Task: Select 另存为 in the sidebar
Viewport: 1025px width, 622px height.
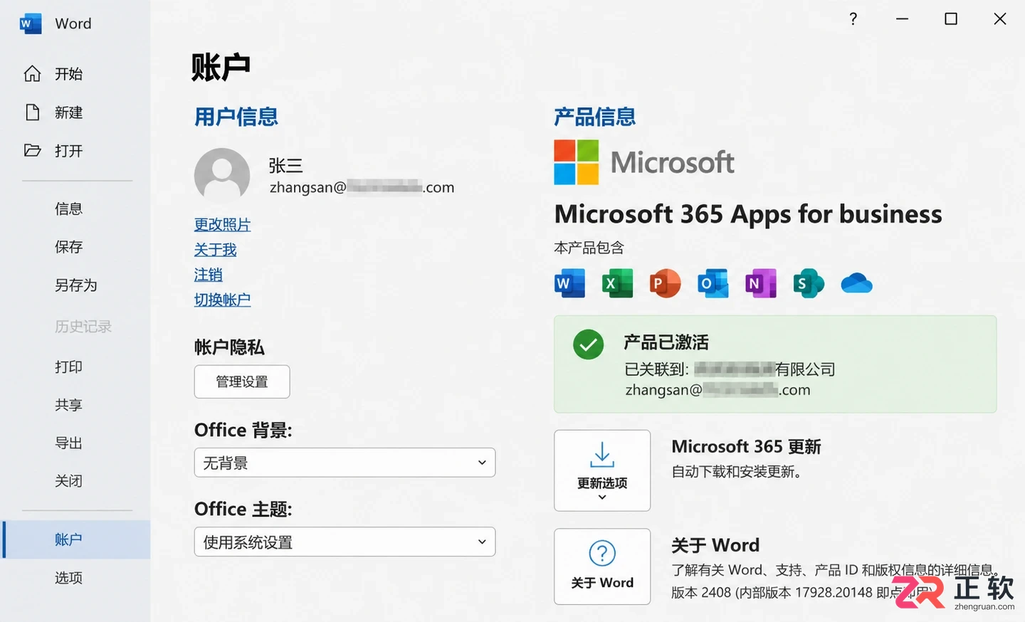Action: 75,285
